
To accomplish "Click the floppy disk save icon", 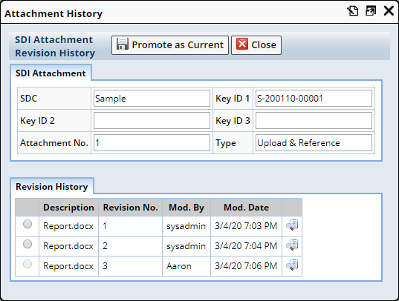I will 123,44.
